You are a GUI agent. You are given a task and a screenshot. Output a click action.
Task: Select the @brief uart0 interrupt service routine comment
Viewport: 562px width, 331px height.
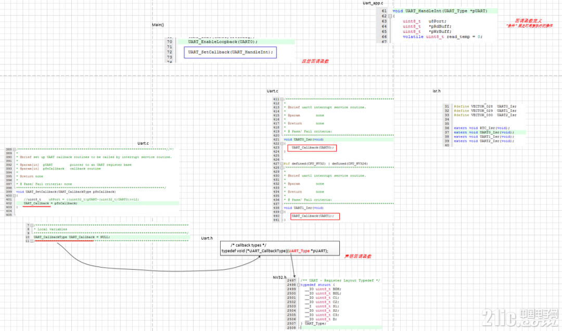pyautogui.click(x=327, y=107)
